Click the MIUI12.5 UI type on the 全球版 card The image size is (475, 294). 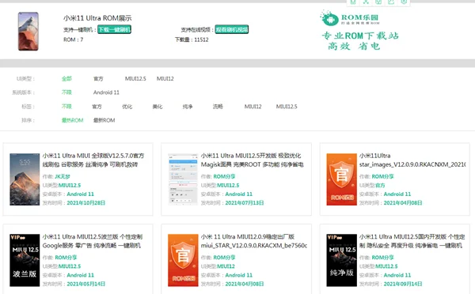70,185
